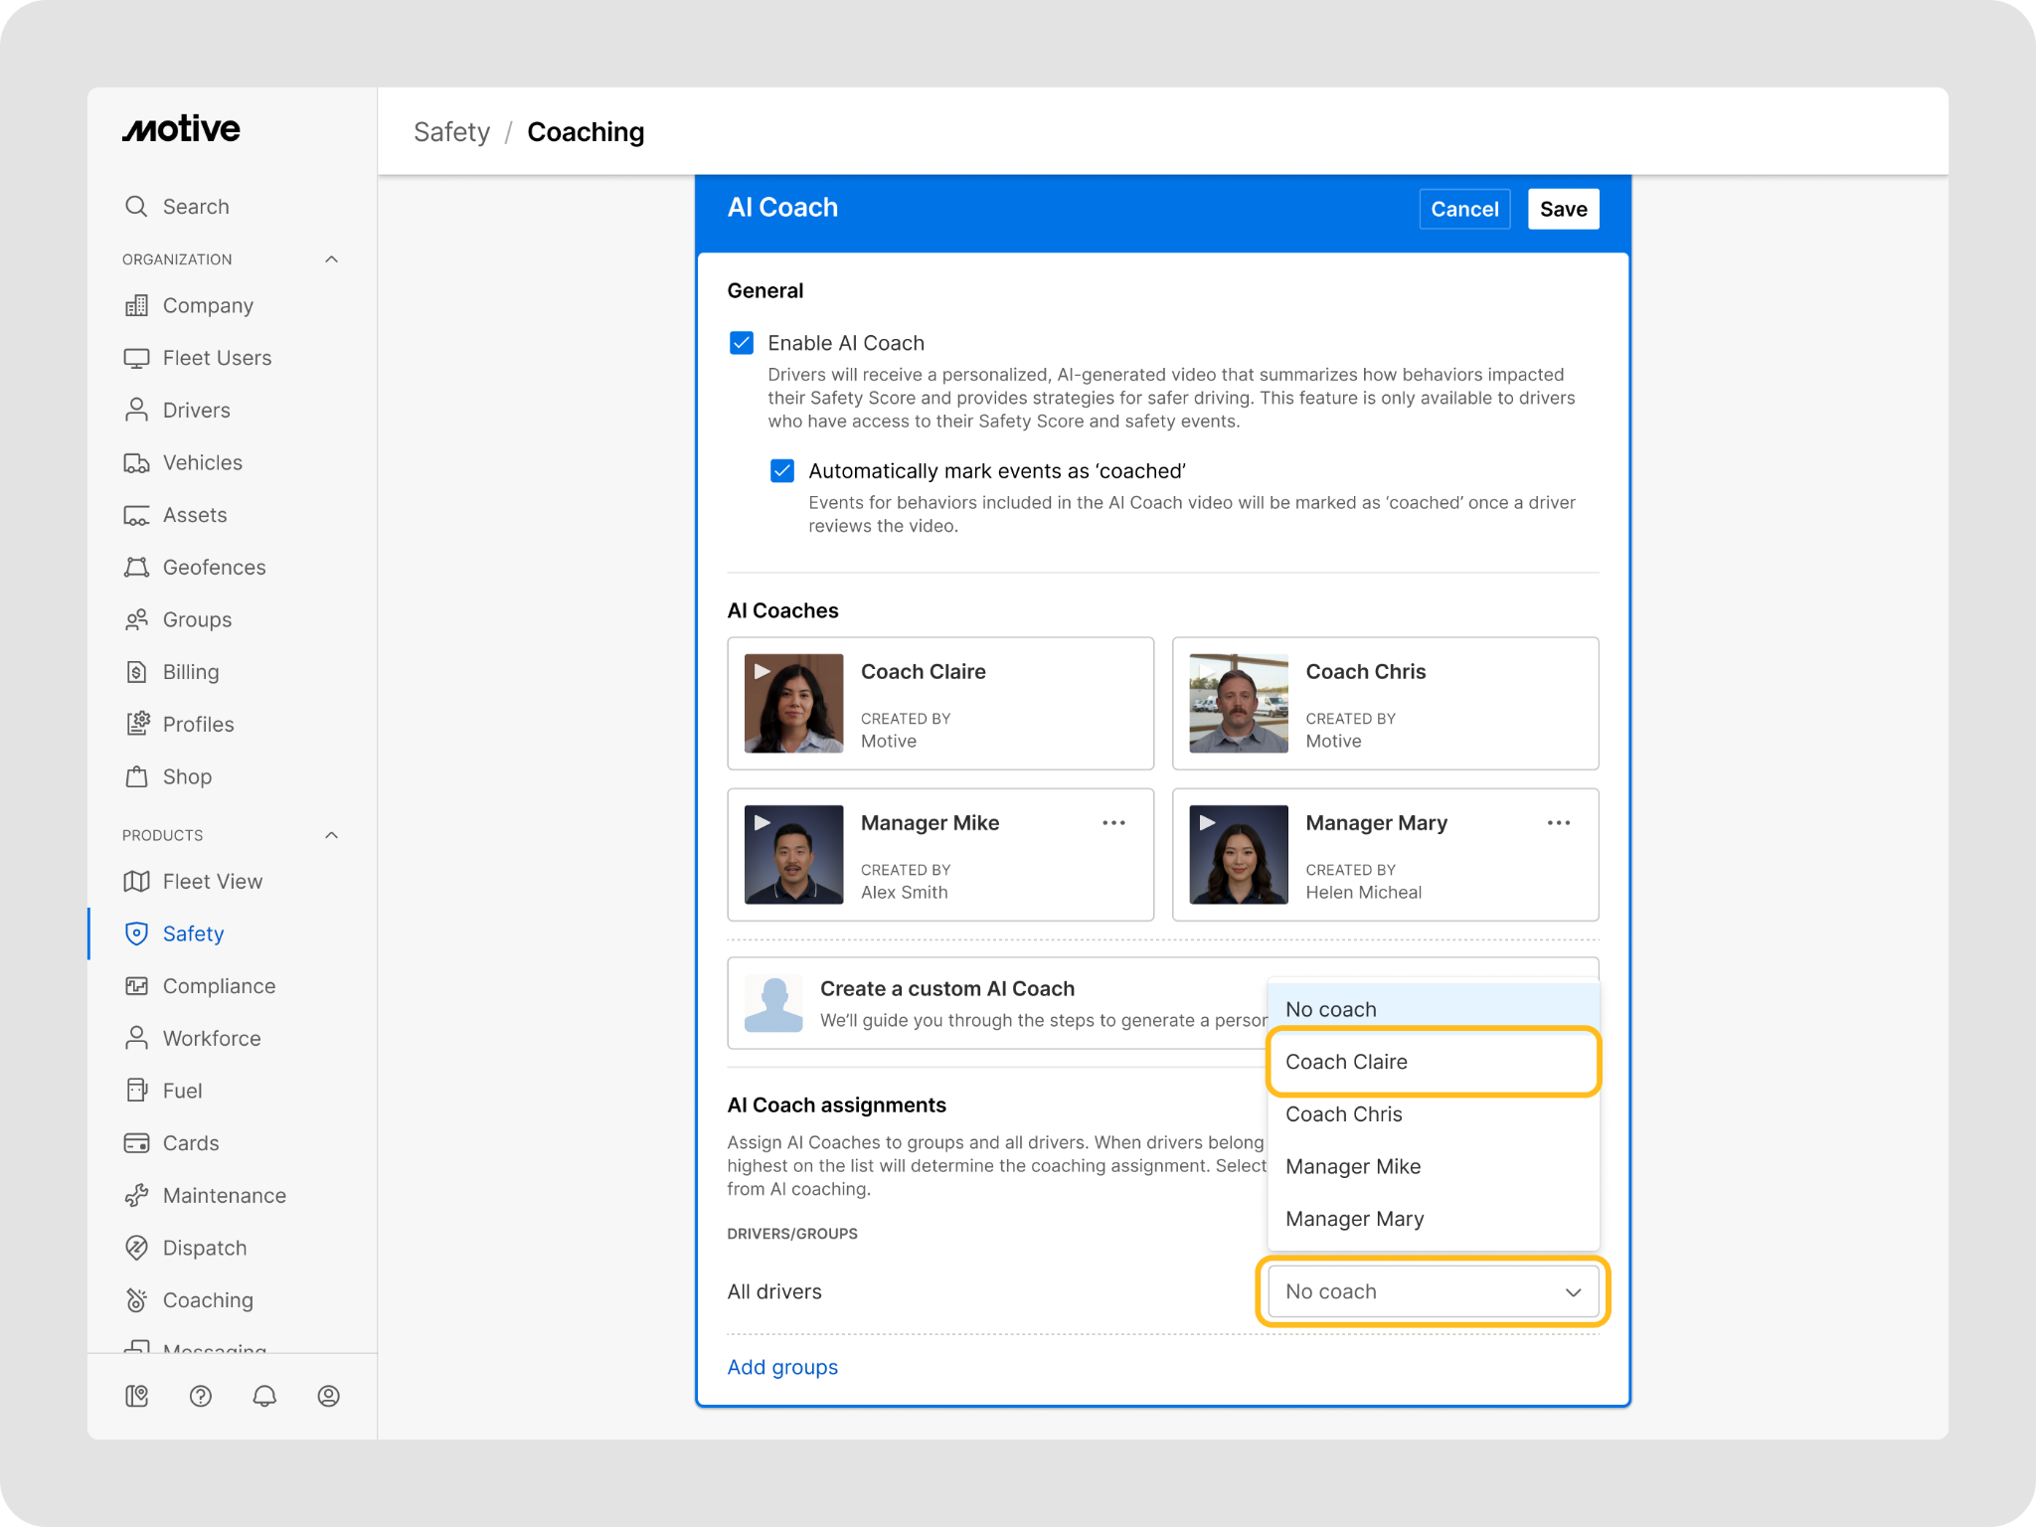Click the 'Coaching' breadcrumb title text

(586, 132)
